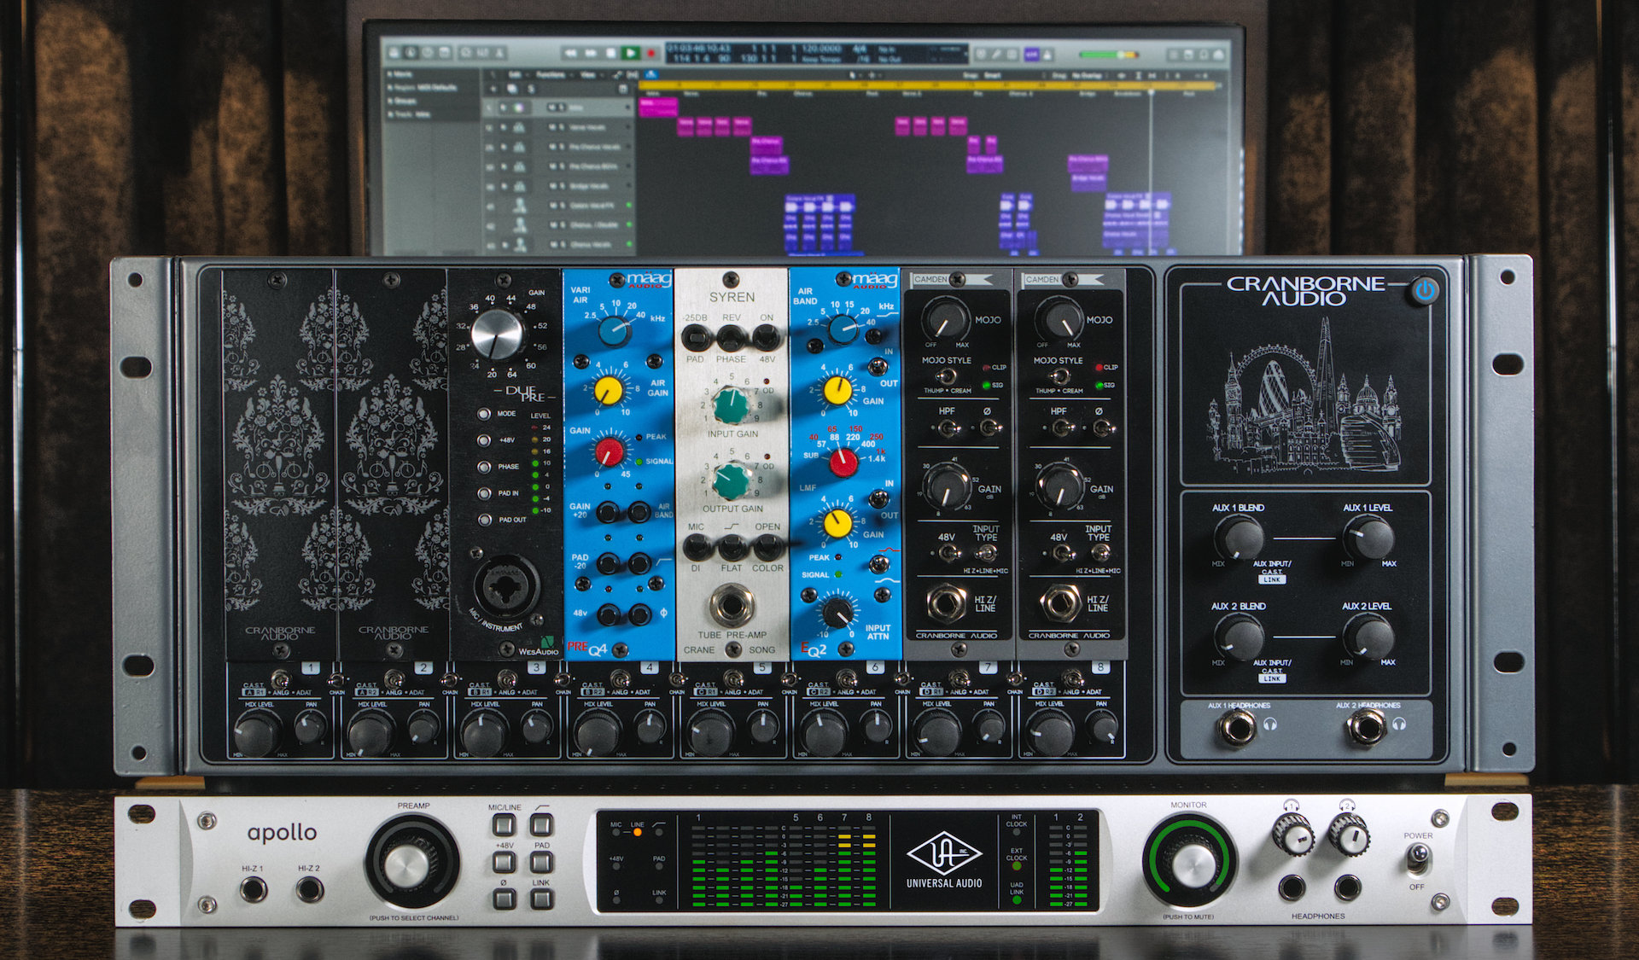Select the Bridge Vocals track header
The width and height of the screenshot is (1639, 960).
[x=559, y=186]
